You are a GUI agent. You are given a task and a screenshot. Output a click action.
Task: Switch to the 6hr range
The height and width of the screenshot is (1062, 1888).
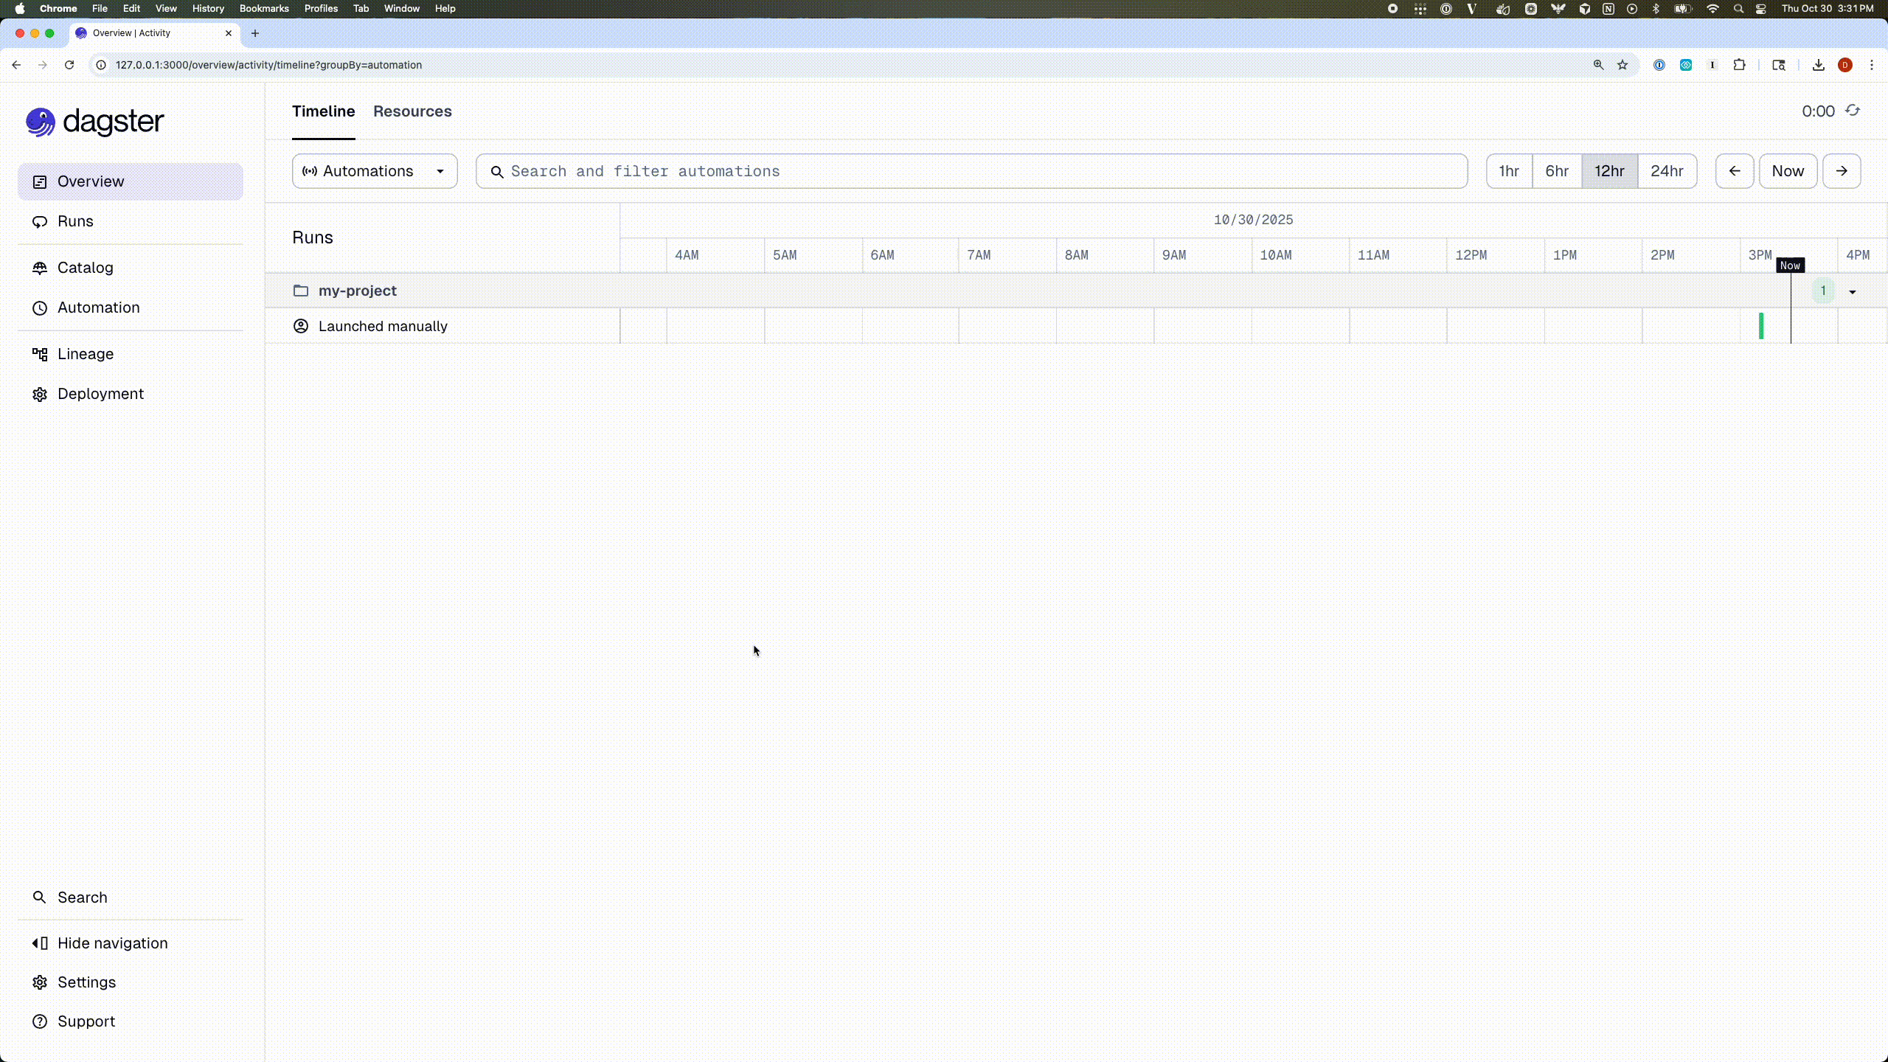click(1556, 171)
